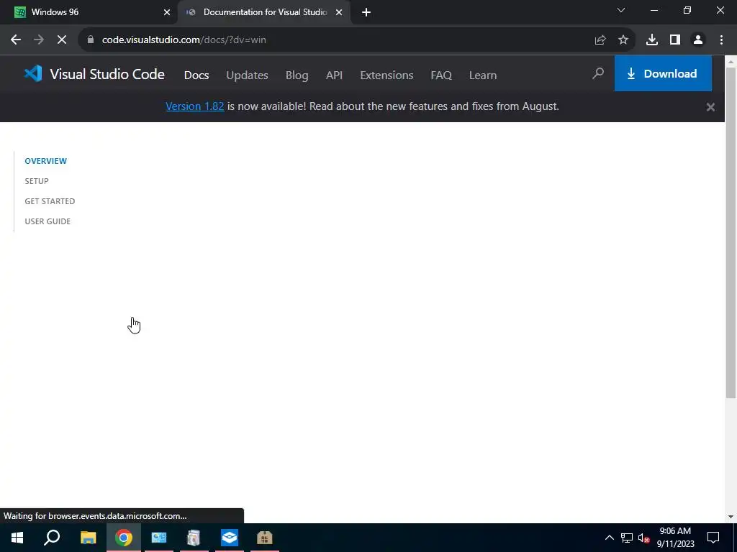Select OVERVIEW in docs sidebar
Viewport: 737px width, 552px height.
coord(45,161)
